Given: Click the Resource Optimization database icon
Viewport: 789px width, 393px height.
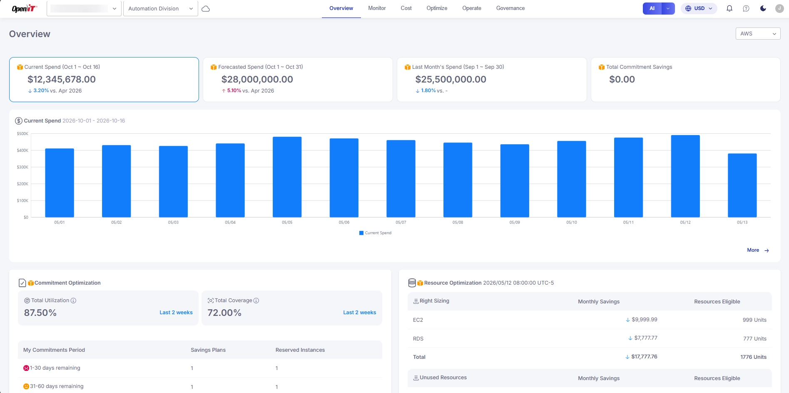Looking at the screenshot, I should pyautogui.click(x=412, y=283).
